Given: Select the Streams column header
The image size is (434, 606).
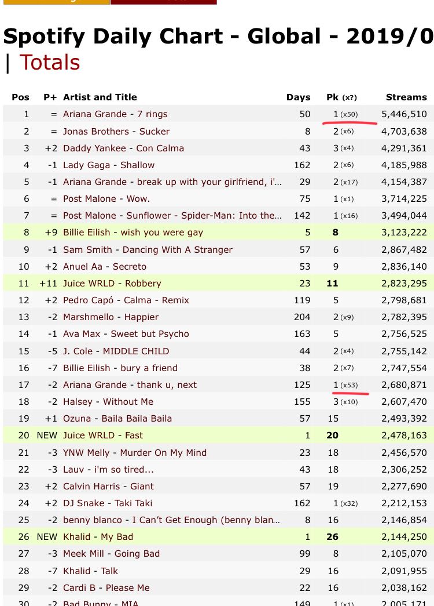Looking at the screenshot, I should coord(406,97).
